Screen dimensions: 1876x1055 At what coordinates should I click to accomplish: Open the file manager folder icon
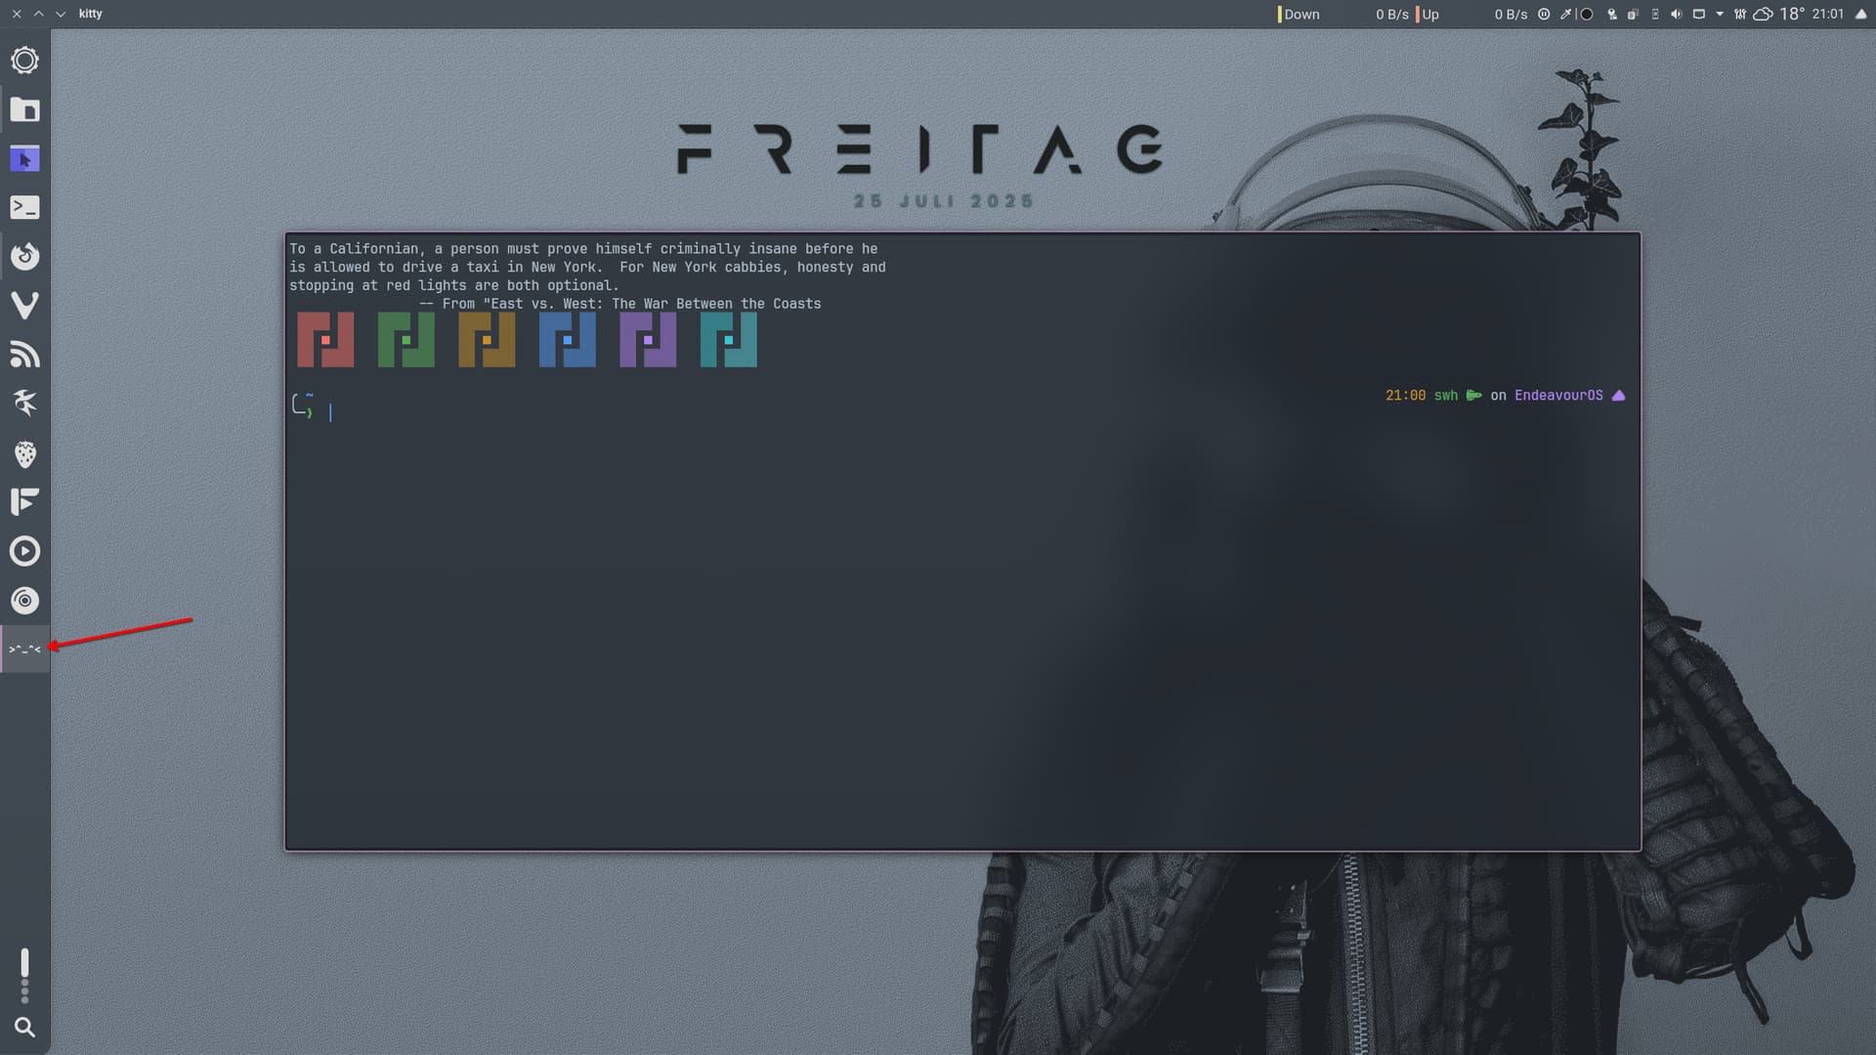tap(24, 110)
